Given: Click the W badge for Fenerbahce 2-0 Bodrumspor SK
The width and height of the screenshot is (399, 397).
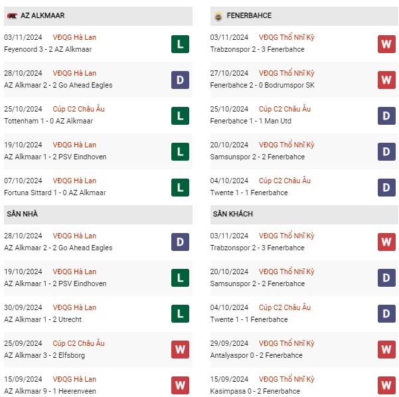Looking at the screenshot, I should [x=386, y=80].
